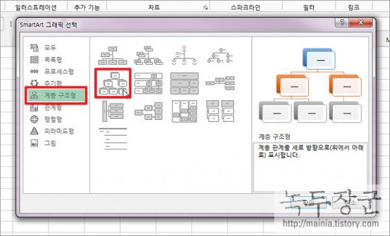
Task: Select the 행렬형 matrix category
Action: pyautogui.click(x=45, y=119)
